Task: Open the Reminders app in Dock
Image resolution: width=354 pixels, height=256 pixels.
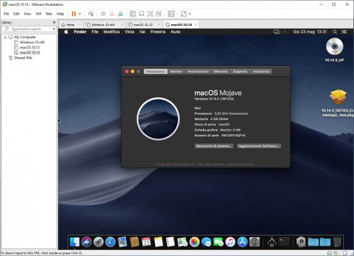Action: tap(171, 242)
